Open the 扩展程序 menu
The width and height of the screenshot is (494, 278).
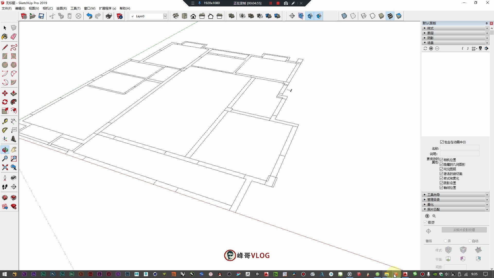pyautogui.click(x=107, y=8)
